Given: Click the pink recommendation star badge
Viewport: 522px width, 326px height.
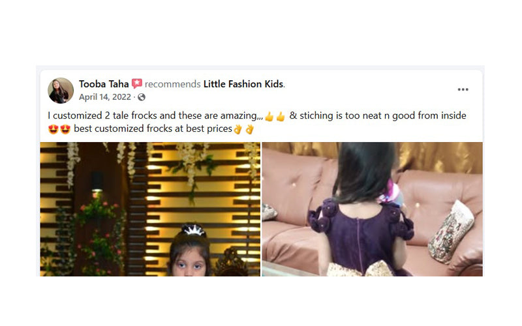Looking at the screenshot, I should (x=137, y=83).
